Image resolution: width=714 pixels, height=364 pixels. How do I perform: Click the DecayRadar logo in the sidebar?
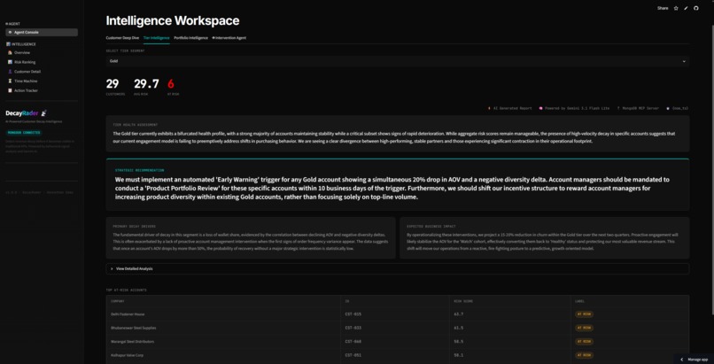point(26,113)
